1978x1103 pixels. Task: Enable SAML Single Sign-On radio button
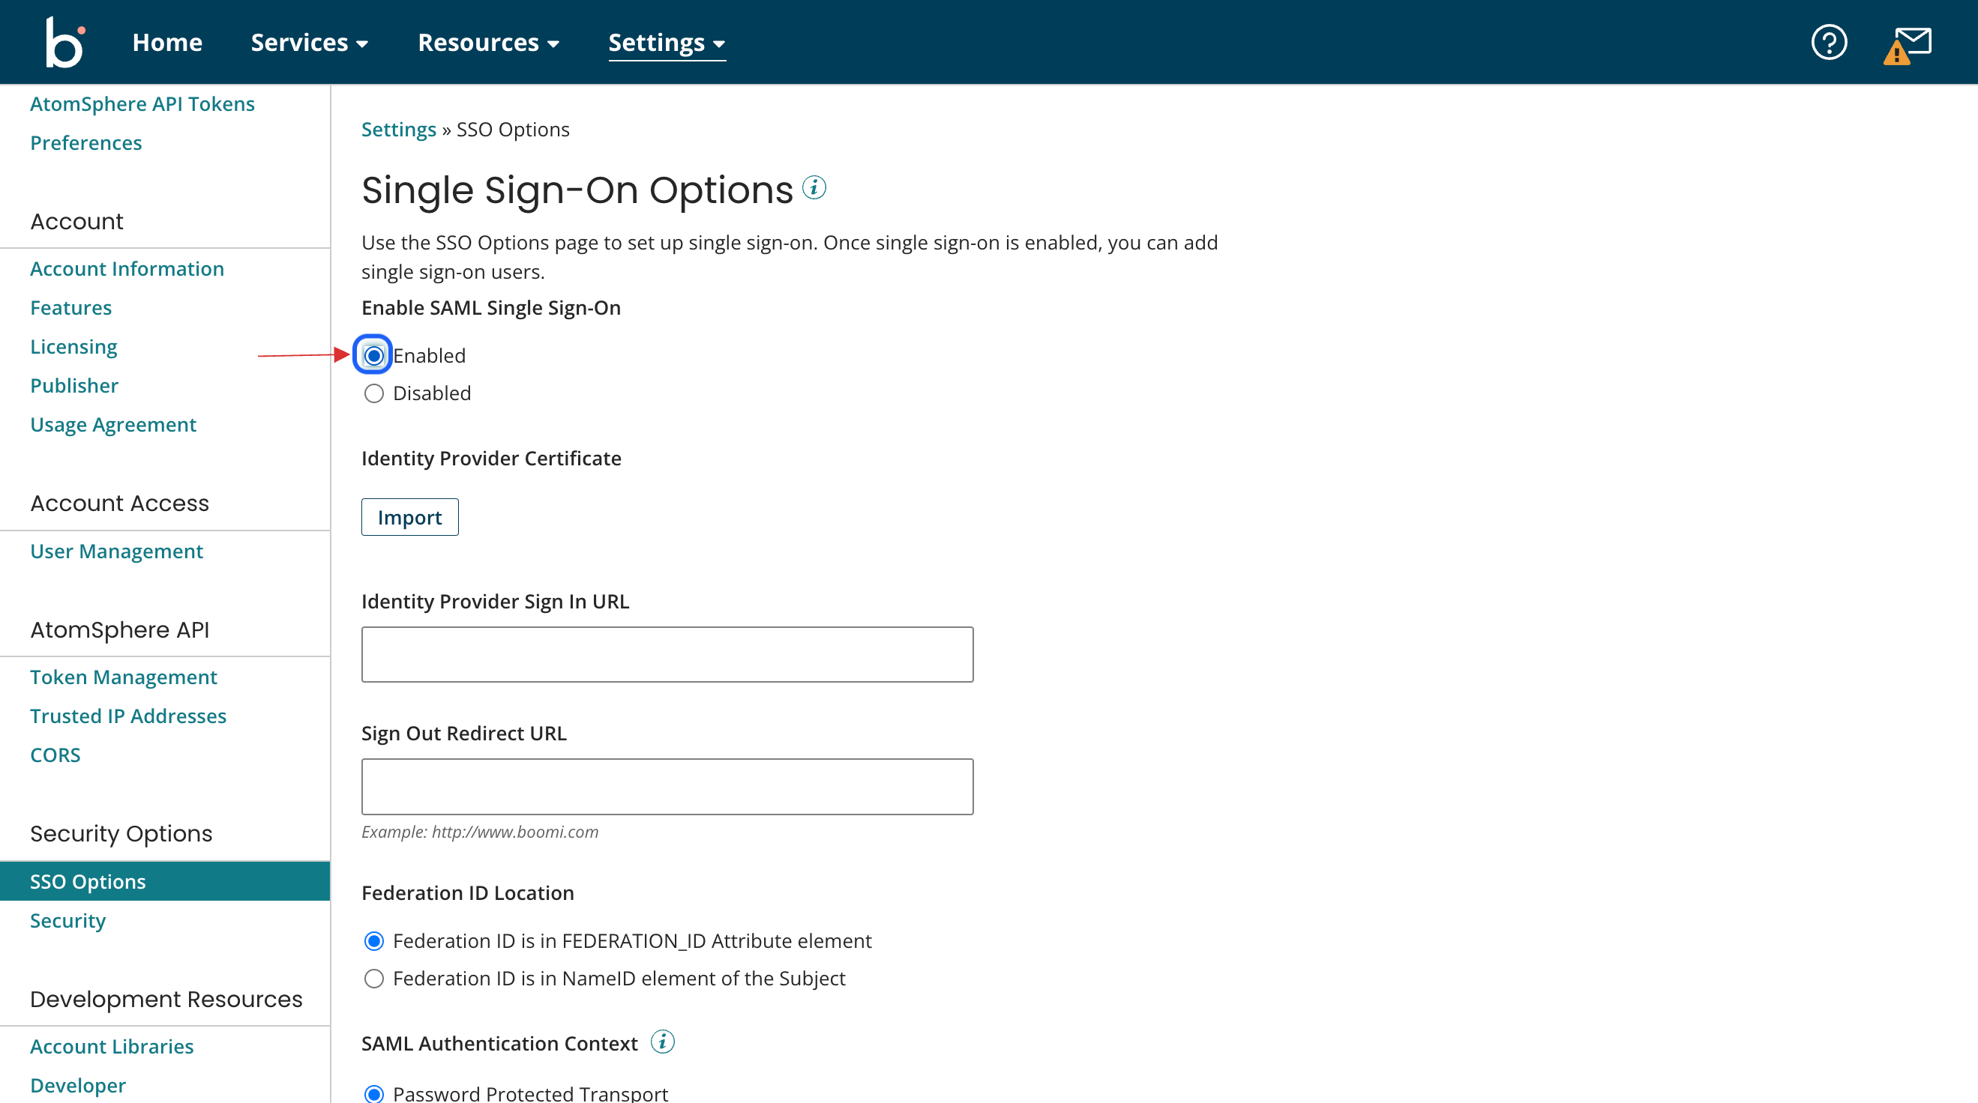pos(373,354)
